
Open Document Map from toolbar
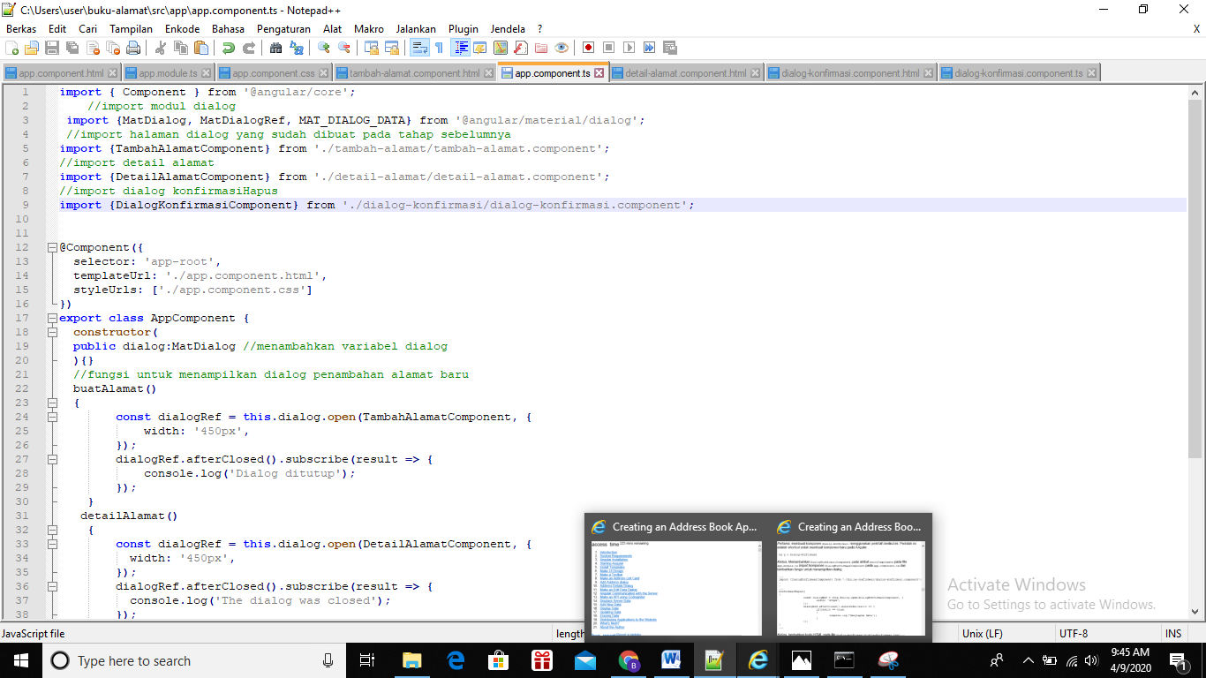(x=500, y=48)
